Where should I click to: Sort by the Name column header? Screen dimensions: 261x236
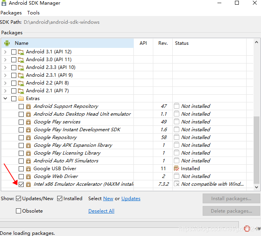coord(68,43)
